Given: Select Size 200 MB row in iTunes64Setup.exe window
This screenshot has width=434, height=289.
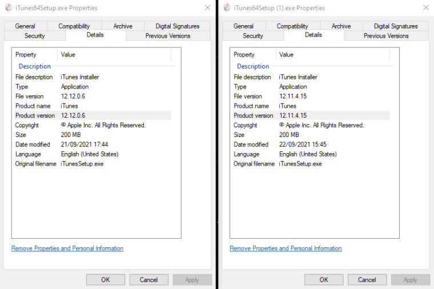Looking at the screenshot, I should tap(93, 135).
